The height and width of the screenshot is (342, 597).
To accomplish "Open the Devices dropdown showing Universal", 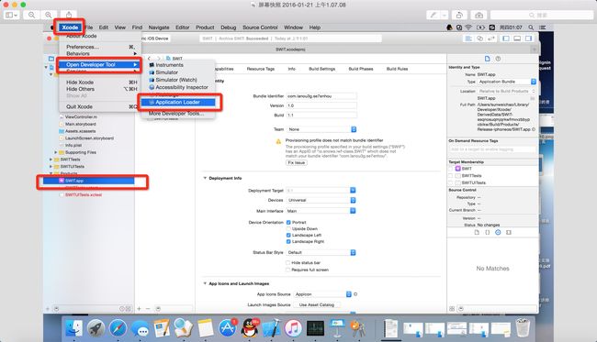I will tap(321, 200).
